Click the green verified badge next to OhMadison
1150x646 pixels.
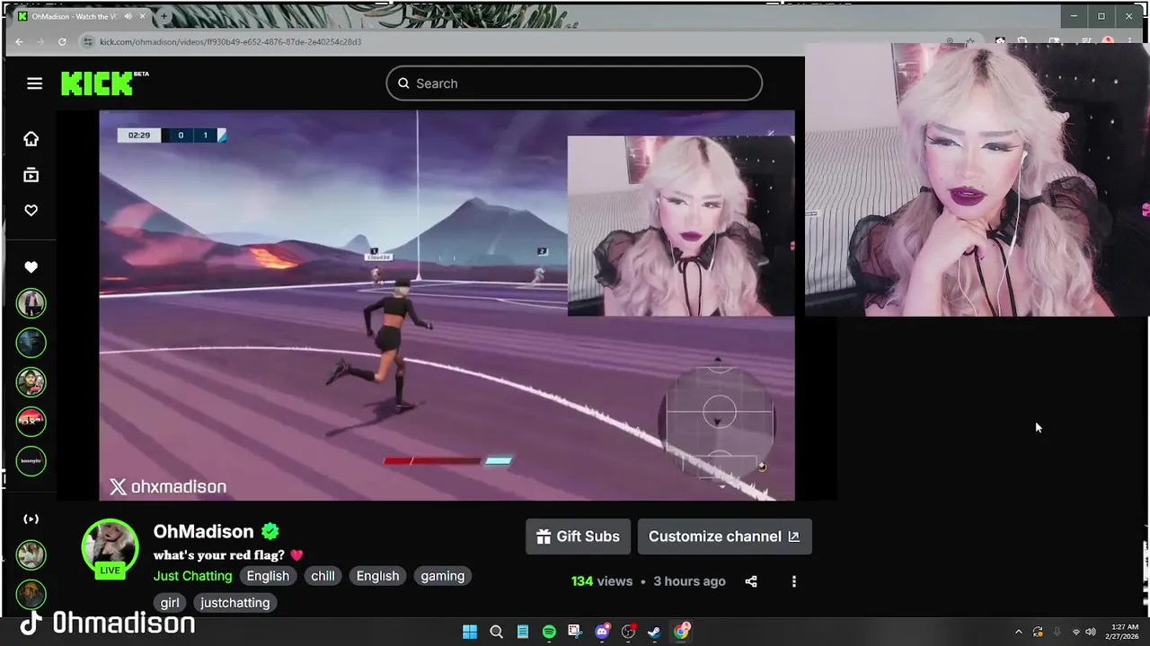click(270, 531)
